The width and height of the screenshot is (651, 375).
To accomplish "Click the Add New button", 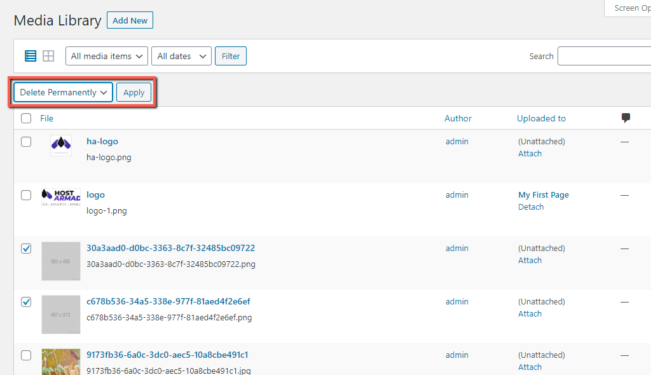I will 130,20.
